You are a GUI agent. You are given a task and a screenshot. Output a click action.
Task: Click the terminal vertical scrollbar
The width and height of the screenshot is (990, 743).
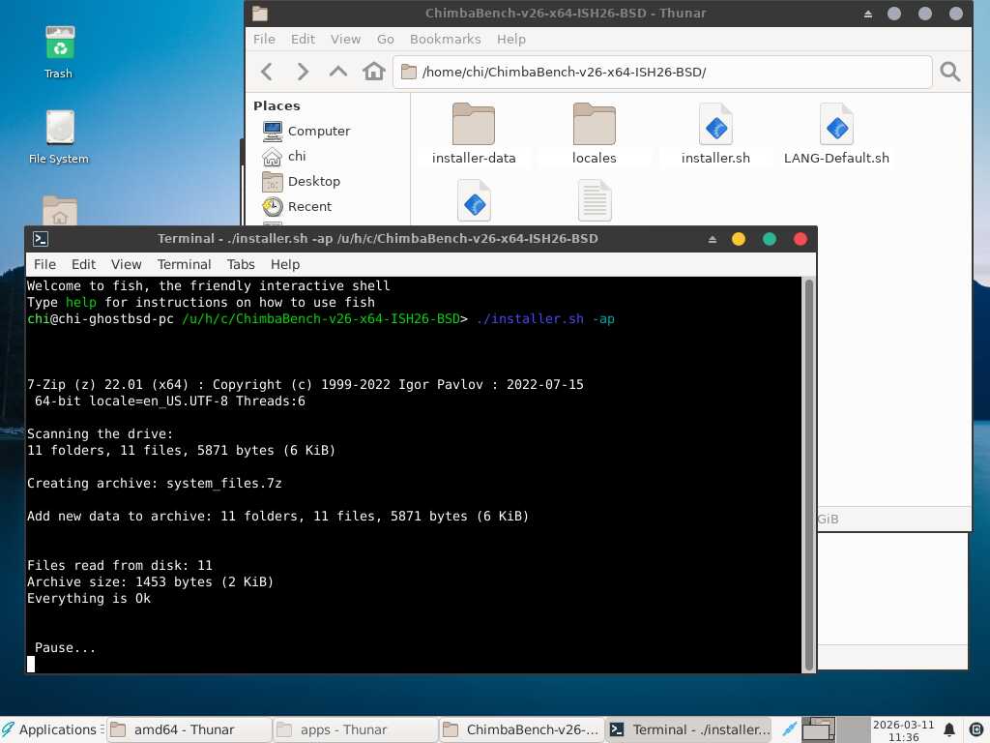point(809,474)
